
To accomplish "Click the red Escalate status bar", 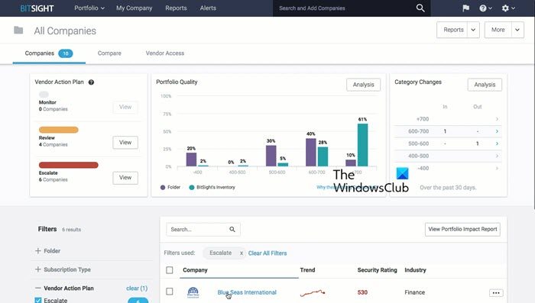I will tap(69, 165).
